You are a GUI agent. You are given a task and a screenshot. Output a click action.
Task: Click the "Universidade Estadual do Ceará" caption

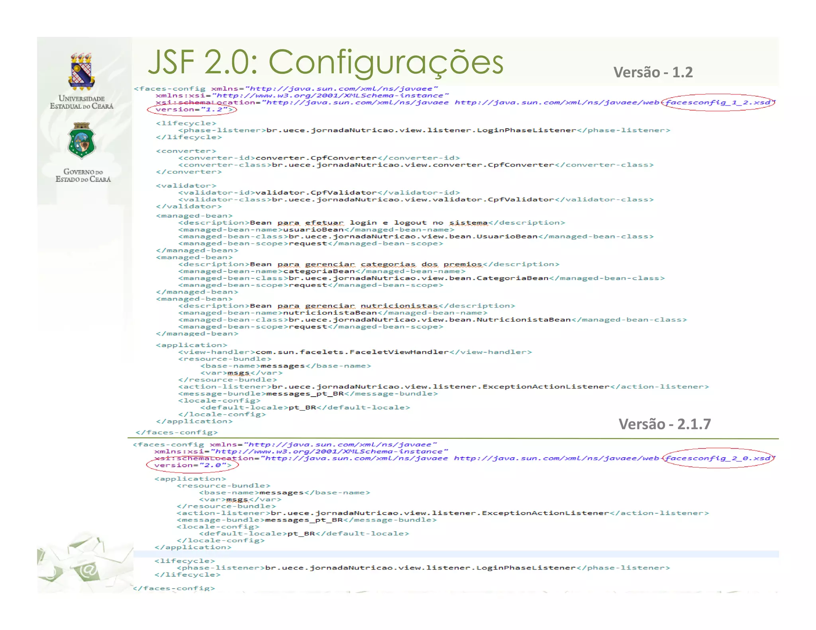[x=82, y=102]
